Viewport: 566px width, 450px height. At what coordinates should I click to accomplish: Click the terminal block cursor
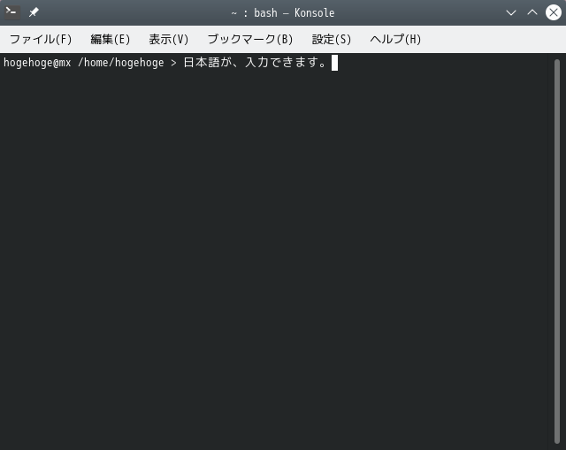pyautogui.click(x=334, y=63)
